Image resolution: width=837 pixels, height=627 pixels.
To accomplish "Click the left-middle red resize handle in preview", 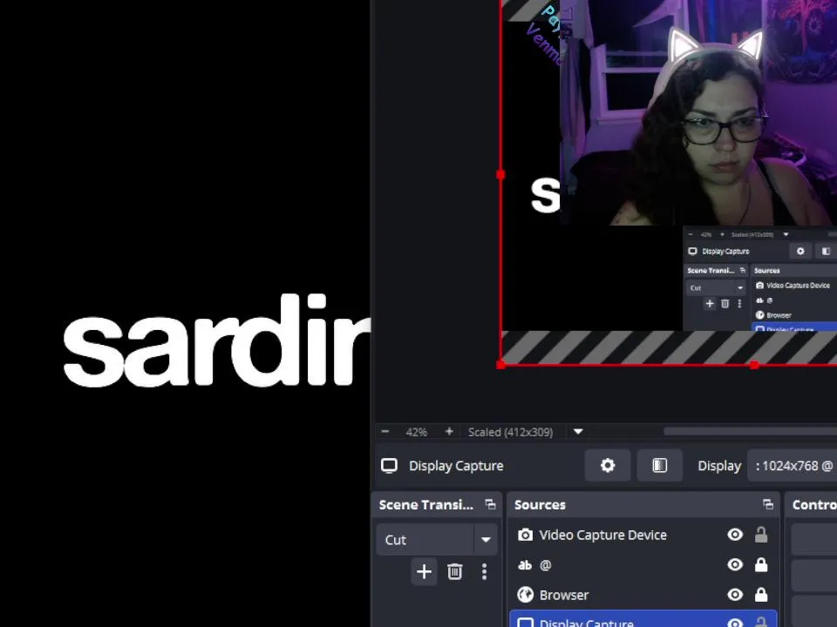I will pyautogui.click(x=500, y=174).
